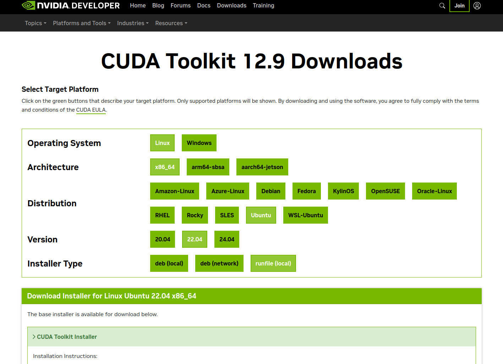Viewport: 503px width, 364px height.
Task: Click the NVIDIA Developer logo
Action: tap(71, 5)
